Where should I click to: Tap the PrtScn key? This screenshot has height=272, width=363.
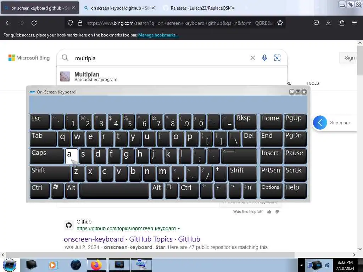(271, 173)
